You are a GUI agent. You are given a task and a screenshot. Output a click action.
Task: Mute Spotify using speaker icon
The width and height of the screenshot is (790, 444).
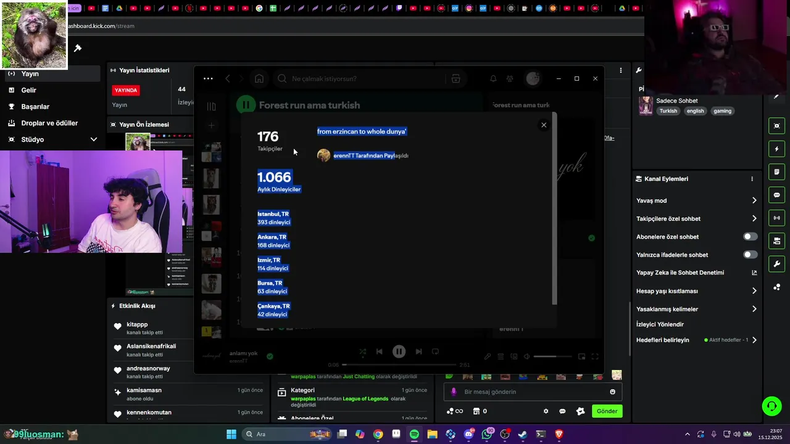(526, 356)
